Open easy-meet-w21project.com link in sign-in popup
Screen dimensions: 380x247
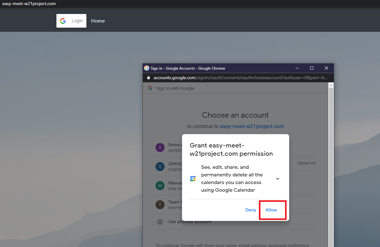pos(252,127)
